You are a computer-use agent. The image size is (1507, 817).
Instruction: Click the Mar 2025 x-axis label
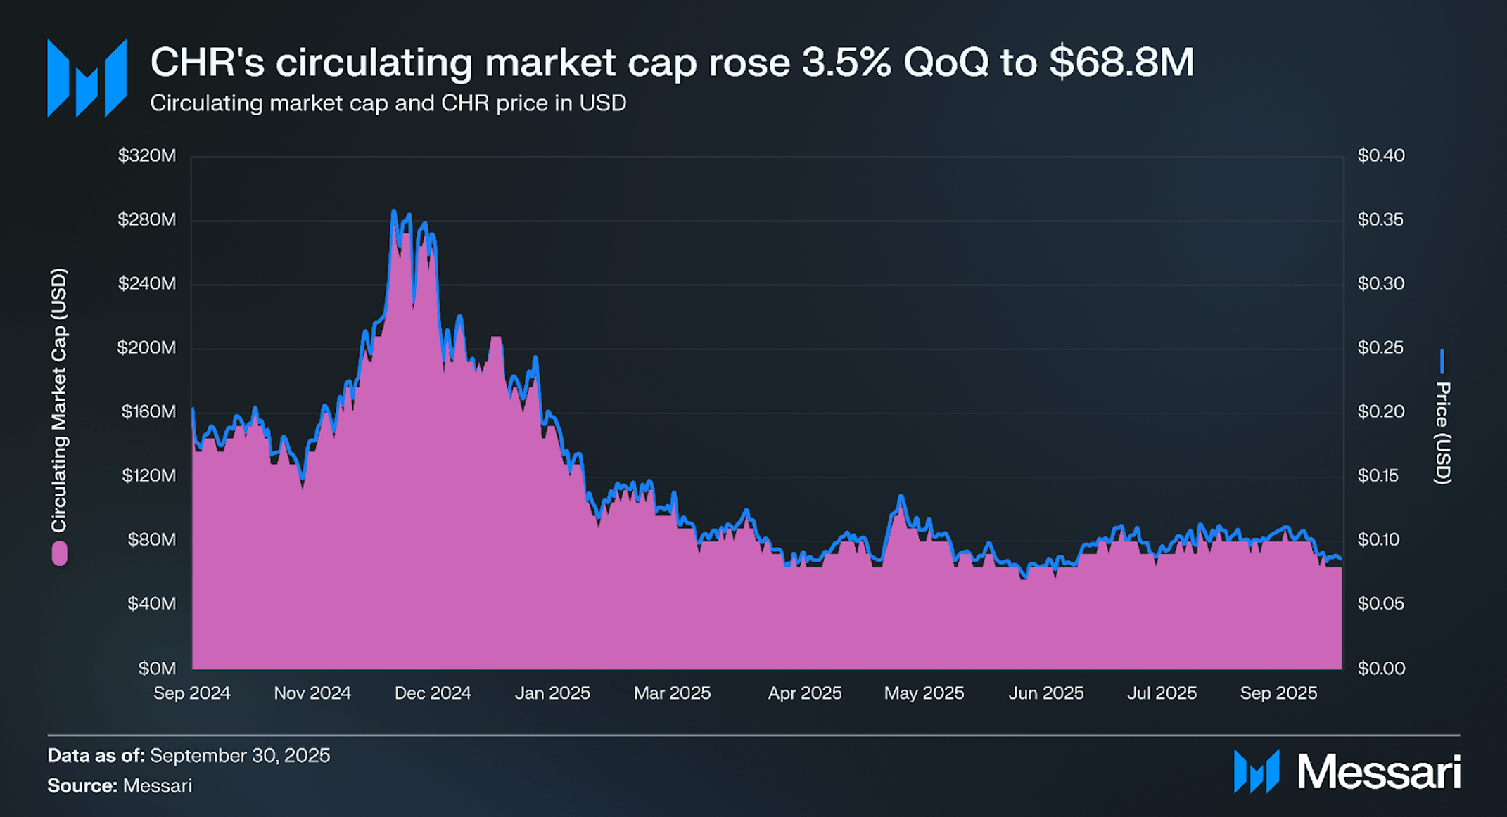(672, 693)
